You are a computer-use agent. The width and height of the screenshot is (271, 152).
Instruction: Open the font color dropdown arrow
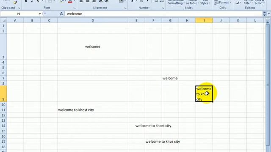pyautogui.click(x=74, y=1)
